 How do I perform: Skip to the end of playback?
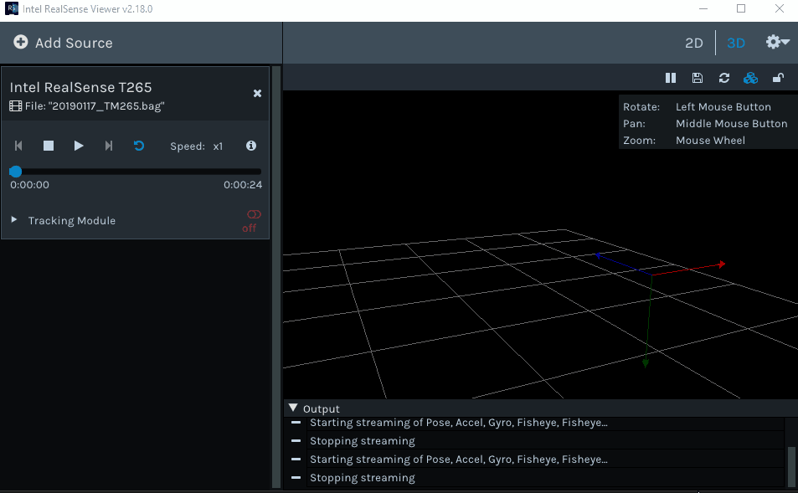[108, 146]
